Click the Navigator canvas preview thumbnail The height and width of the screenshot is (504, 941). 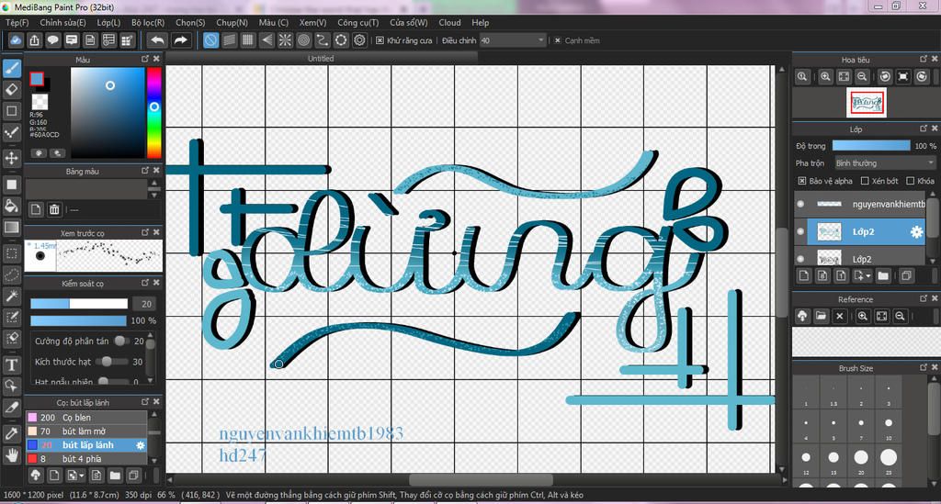point(866,103)
